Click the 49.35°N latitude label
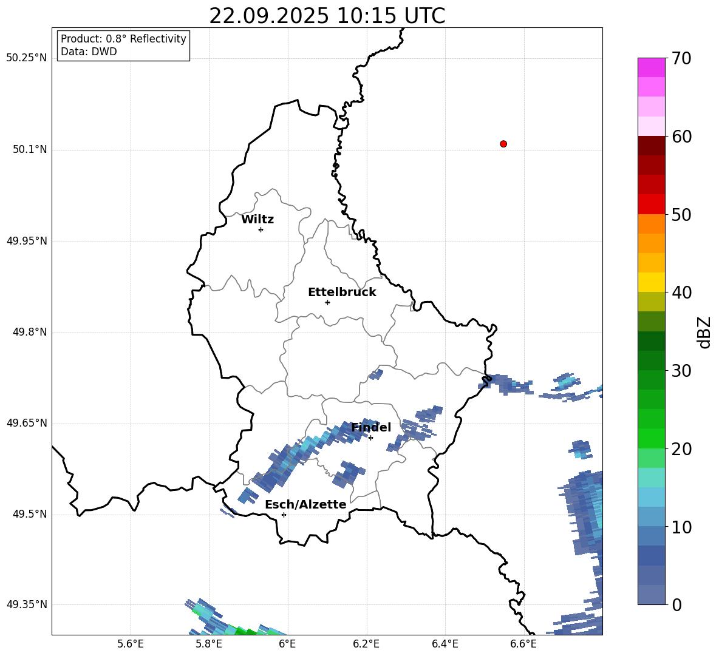 (x=27, y=604)
